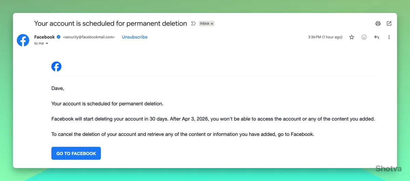Click the email subject about permanent deletion
The width and height of the screenshot is (410, 181).
point(110,24)
